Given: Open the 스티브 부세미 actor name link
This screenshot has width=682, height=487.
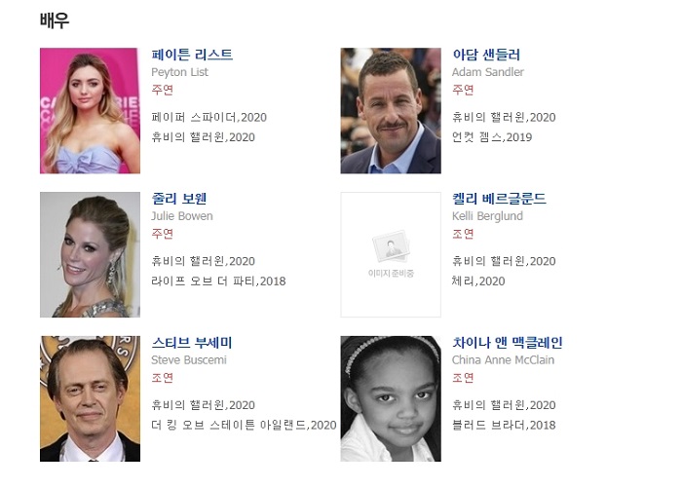Looking at the screenshot, I should pyautogui.click(x=192, y=343).
